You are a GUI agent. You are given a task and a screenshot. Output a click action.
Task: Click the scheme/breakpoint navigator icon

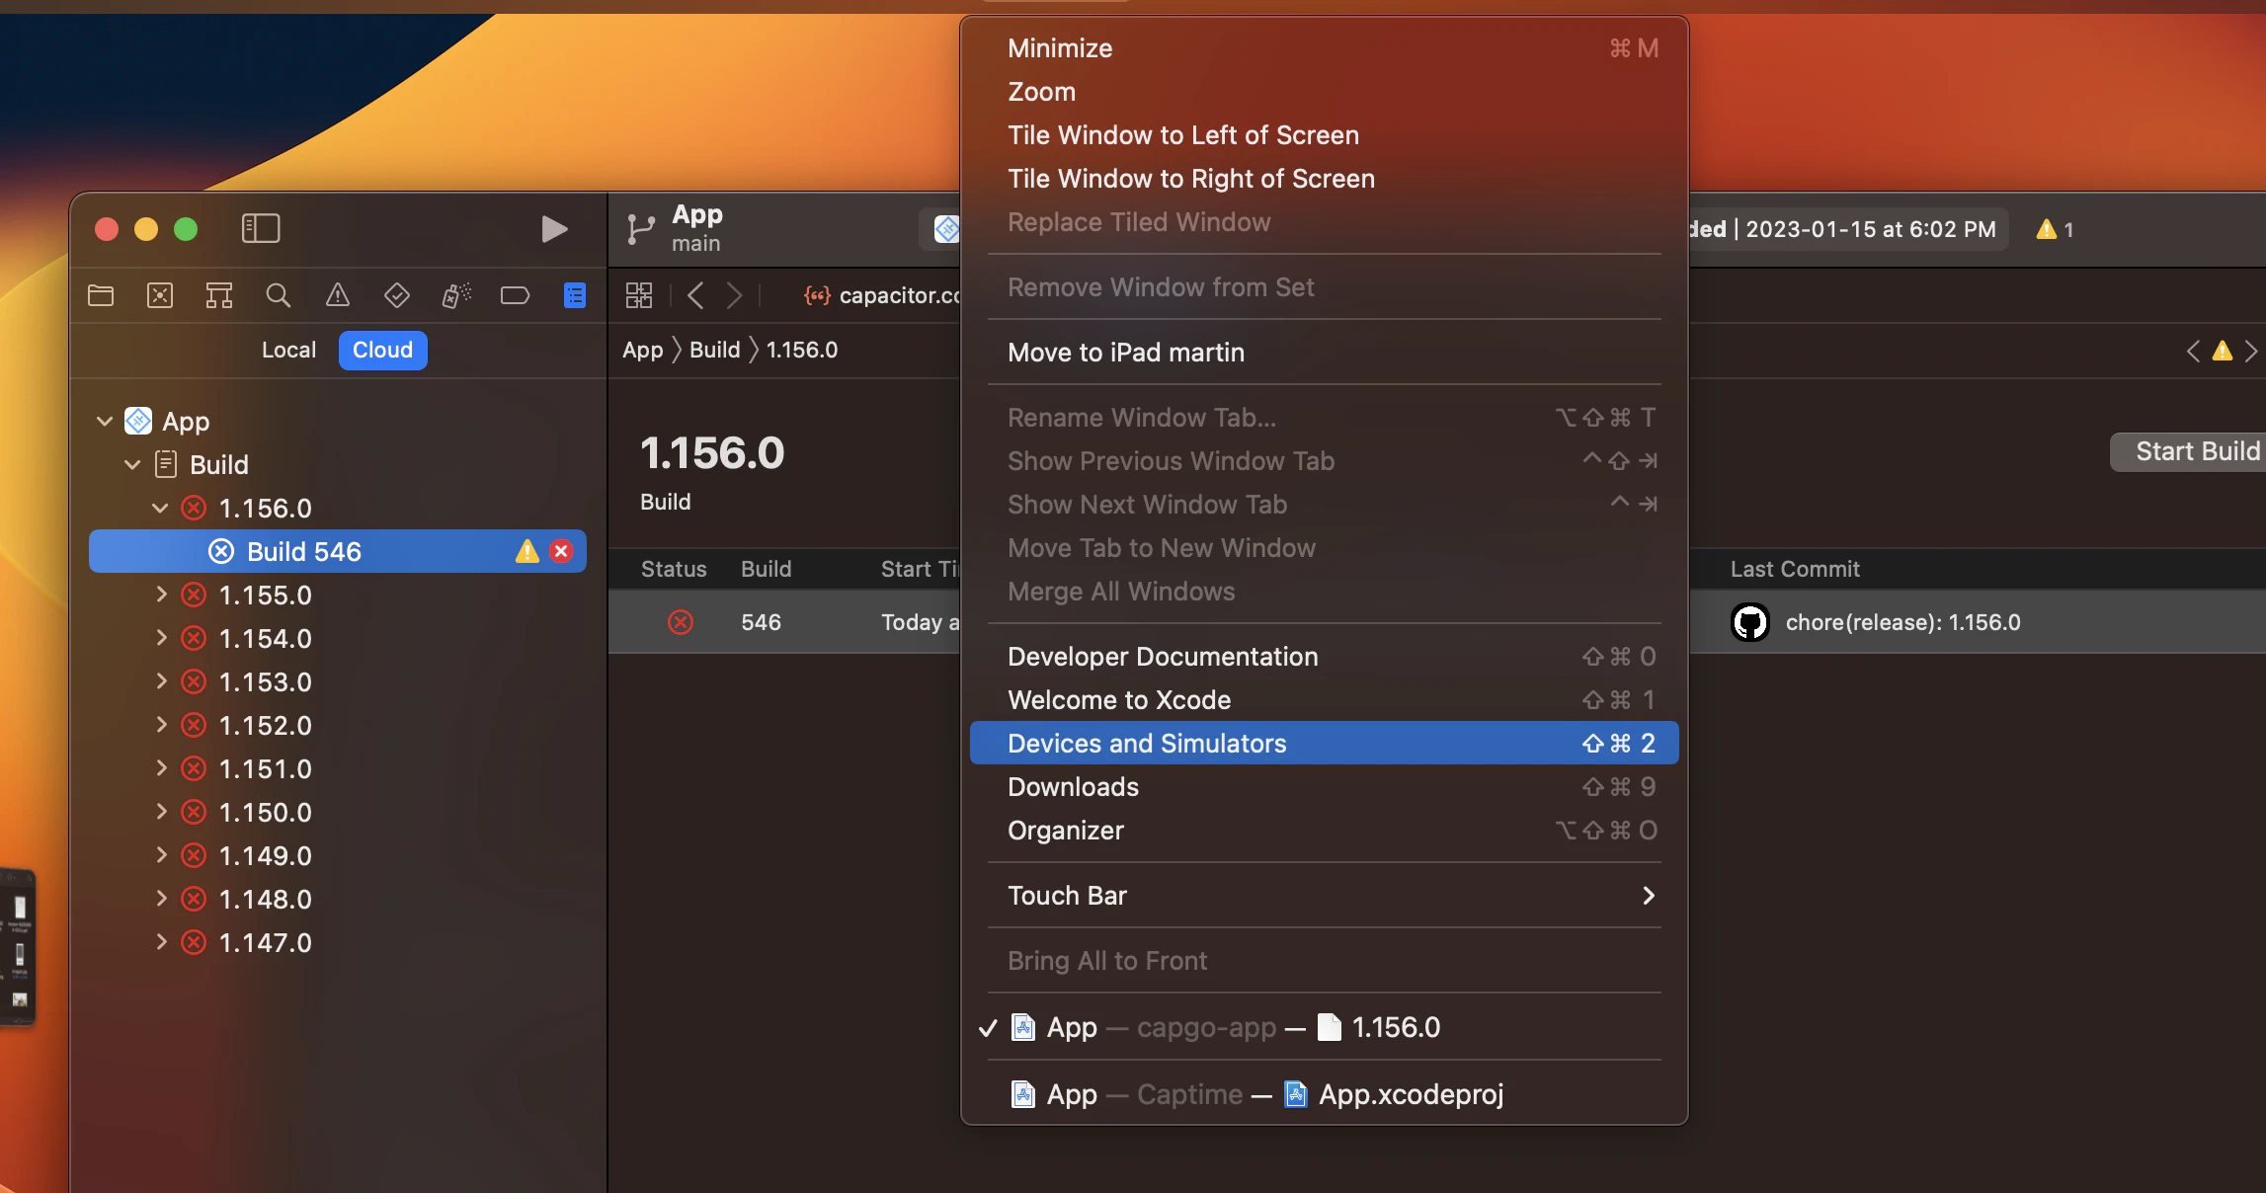click(x=514, y=295)
